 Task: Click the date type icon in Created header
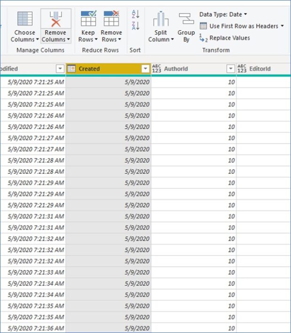point(71,69)
